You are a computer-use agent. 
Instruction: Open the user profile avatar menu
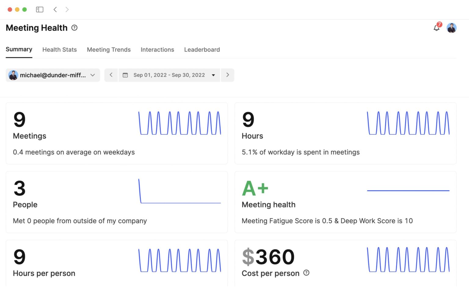click(x=451, y=28)
